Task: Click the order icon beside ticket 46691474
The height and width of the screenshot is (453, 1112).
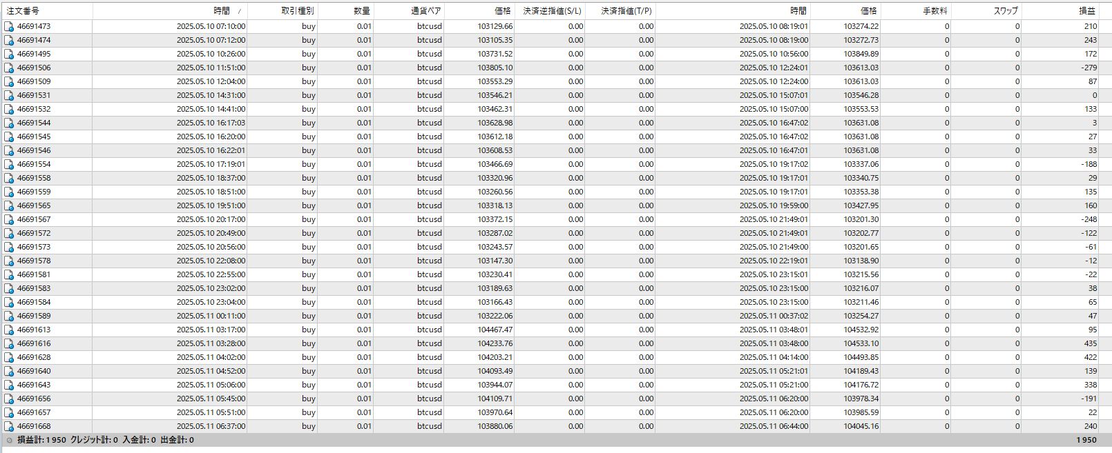Action: click(9, 40)
